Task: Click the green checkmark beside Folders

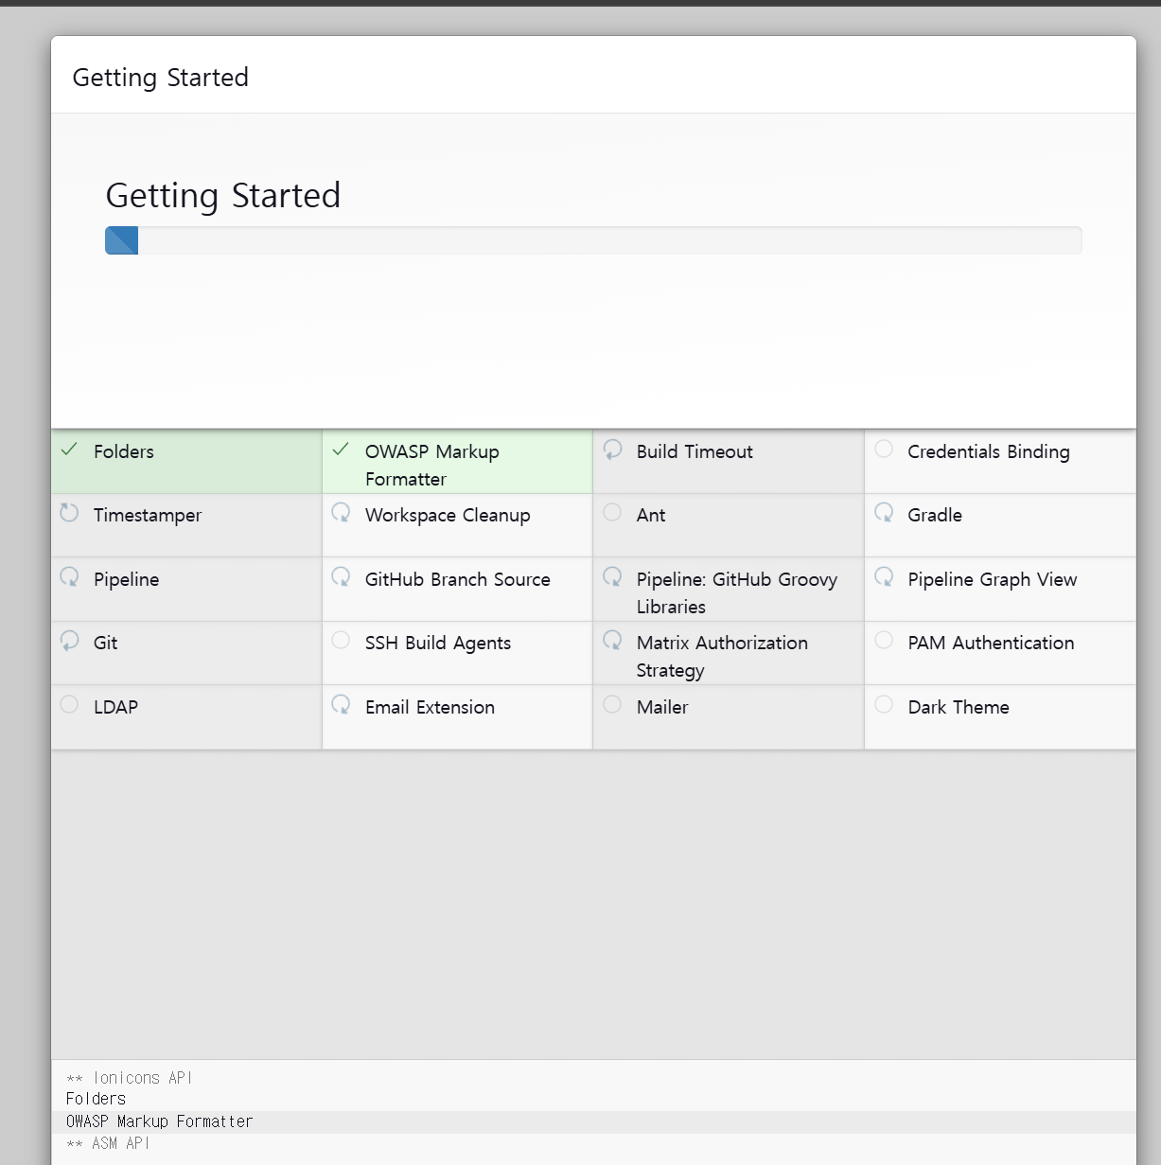Action: [x=69, y=450]
